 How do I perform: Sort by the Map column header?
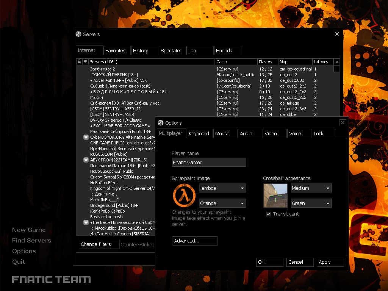coord(295,62)
